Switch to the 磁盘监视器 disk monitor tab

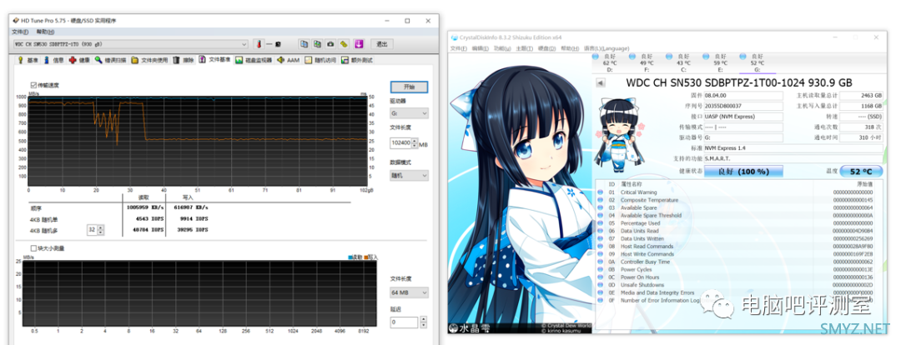[x=254, y=60]
